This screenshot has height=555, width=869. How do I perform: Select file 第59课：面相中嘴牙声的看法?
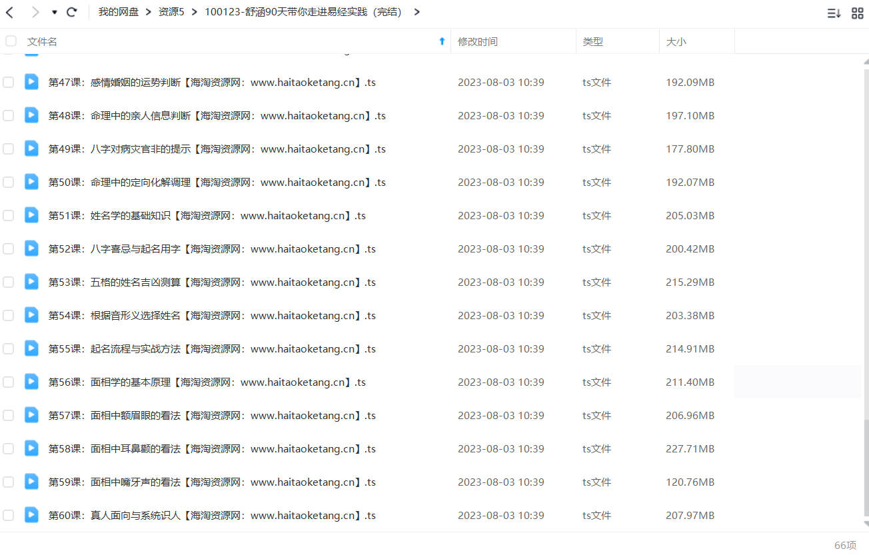212,482
